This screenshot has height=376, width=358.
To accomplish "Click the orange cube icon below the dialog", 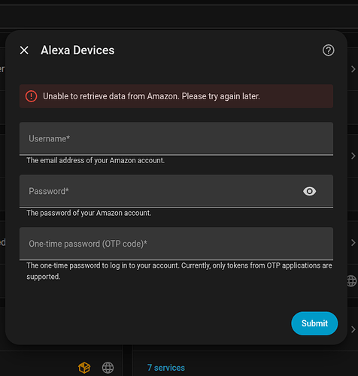I will tap(84, 368).
